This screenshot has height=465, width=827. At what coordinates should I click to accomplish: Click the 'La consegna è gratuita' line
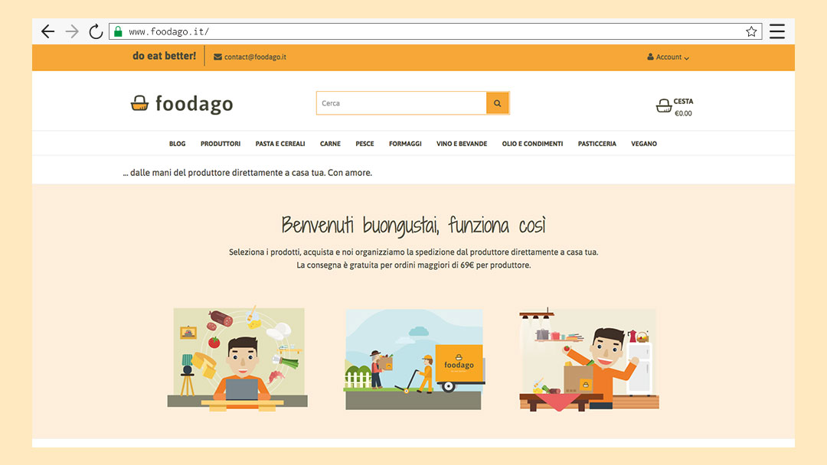[413, 265]
